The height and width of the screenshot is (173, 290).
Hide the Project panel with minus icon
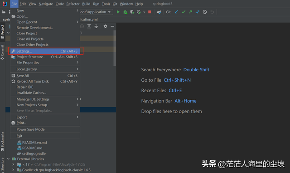point(112,26)
